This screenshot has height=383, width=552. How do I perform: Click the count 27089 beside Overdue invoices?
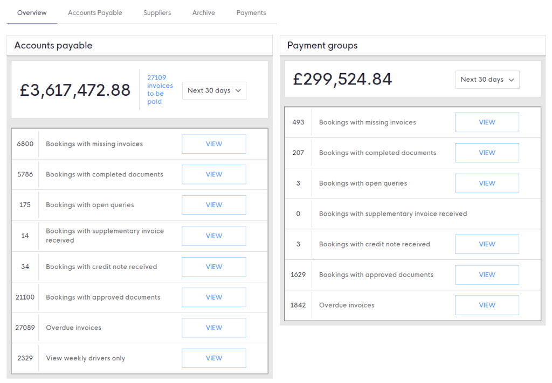point(25,328)
